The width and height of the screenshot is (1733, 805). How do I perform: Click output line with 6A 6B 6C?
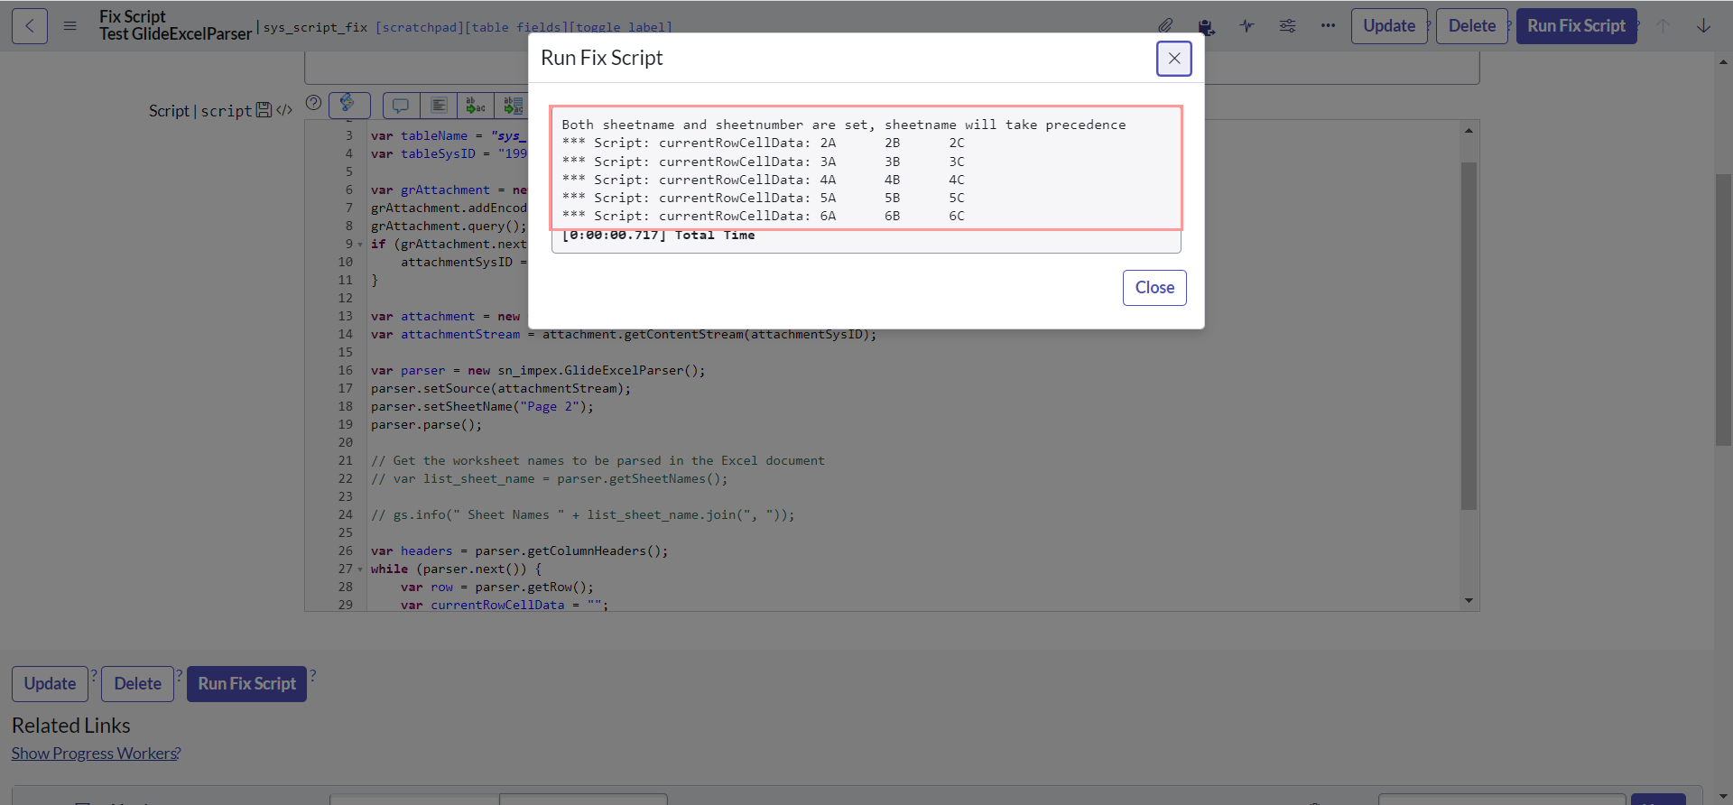coord(763,216)
